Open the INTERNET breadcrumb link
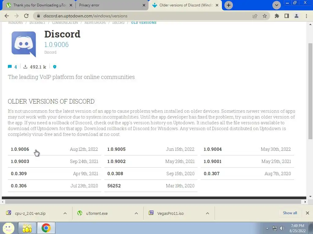The width and height of the screenshot is (313, 234). pos(37,23)
